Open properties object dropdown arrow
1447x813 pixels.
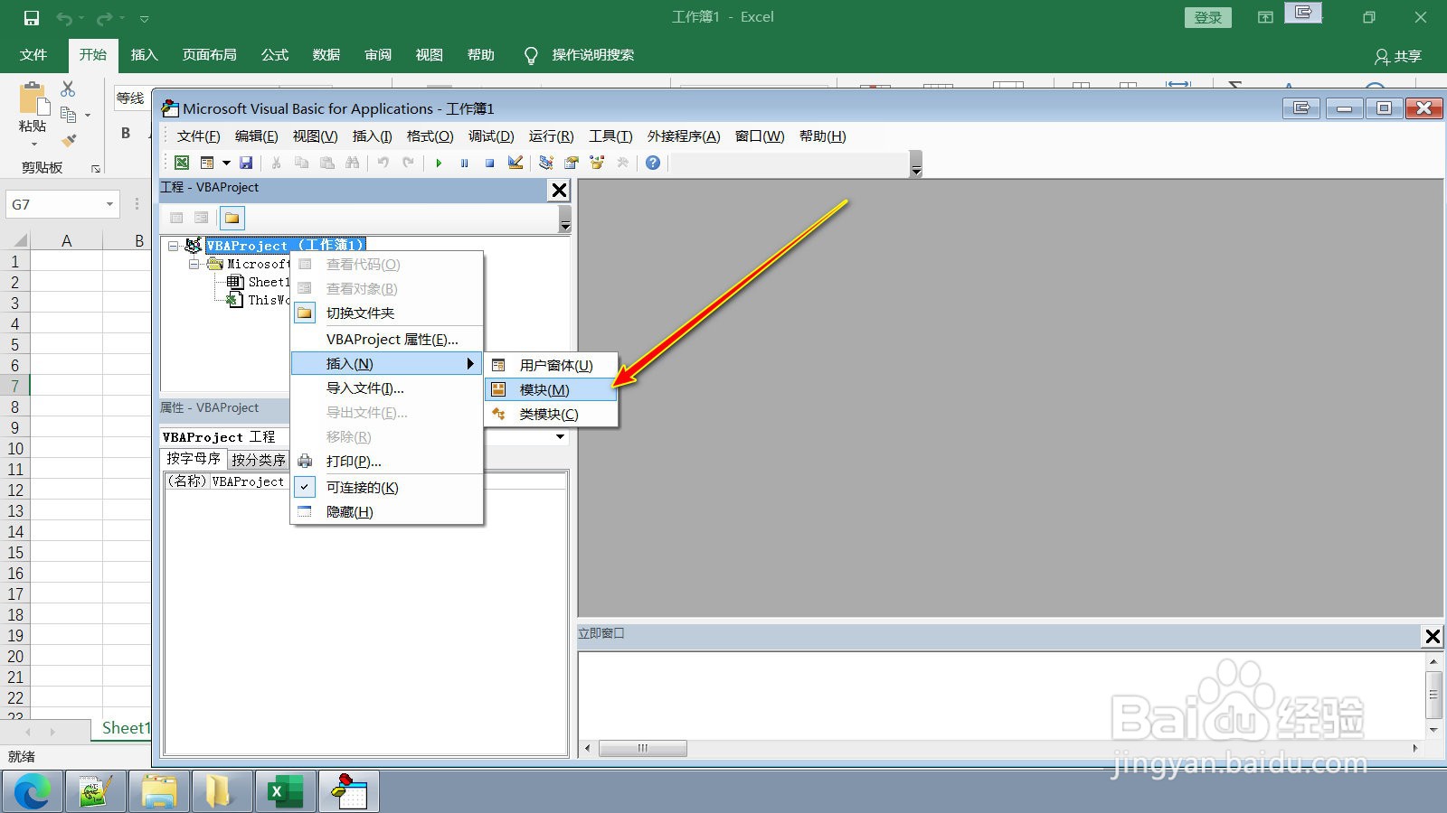point(560,437)
